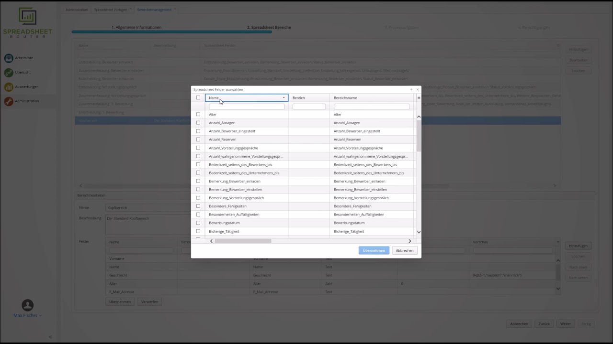Select the Bemerkung_Bewerber_einstellen row name
The image size is (613, 344).
(235, 190)
